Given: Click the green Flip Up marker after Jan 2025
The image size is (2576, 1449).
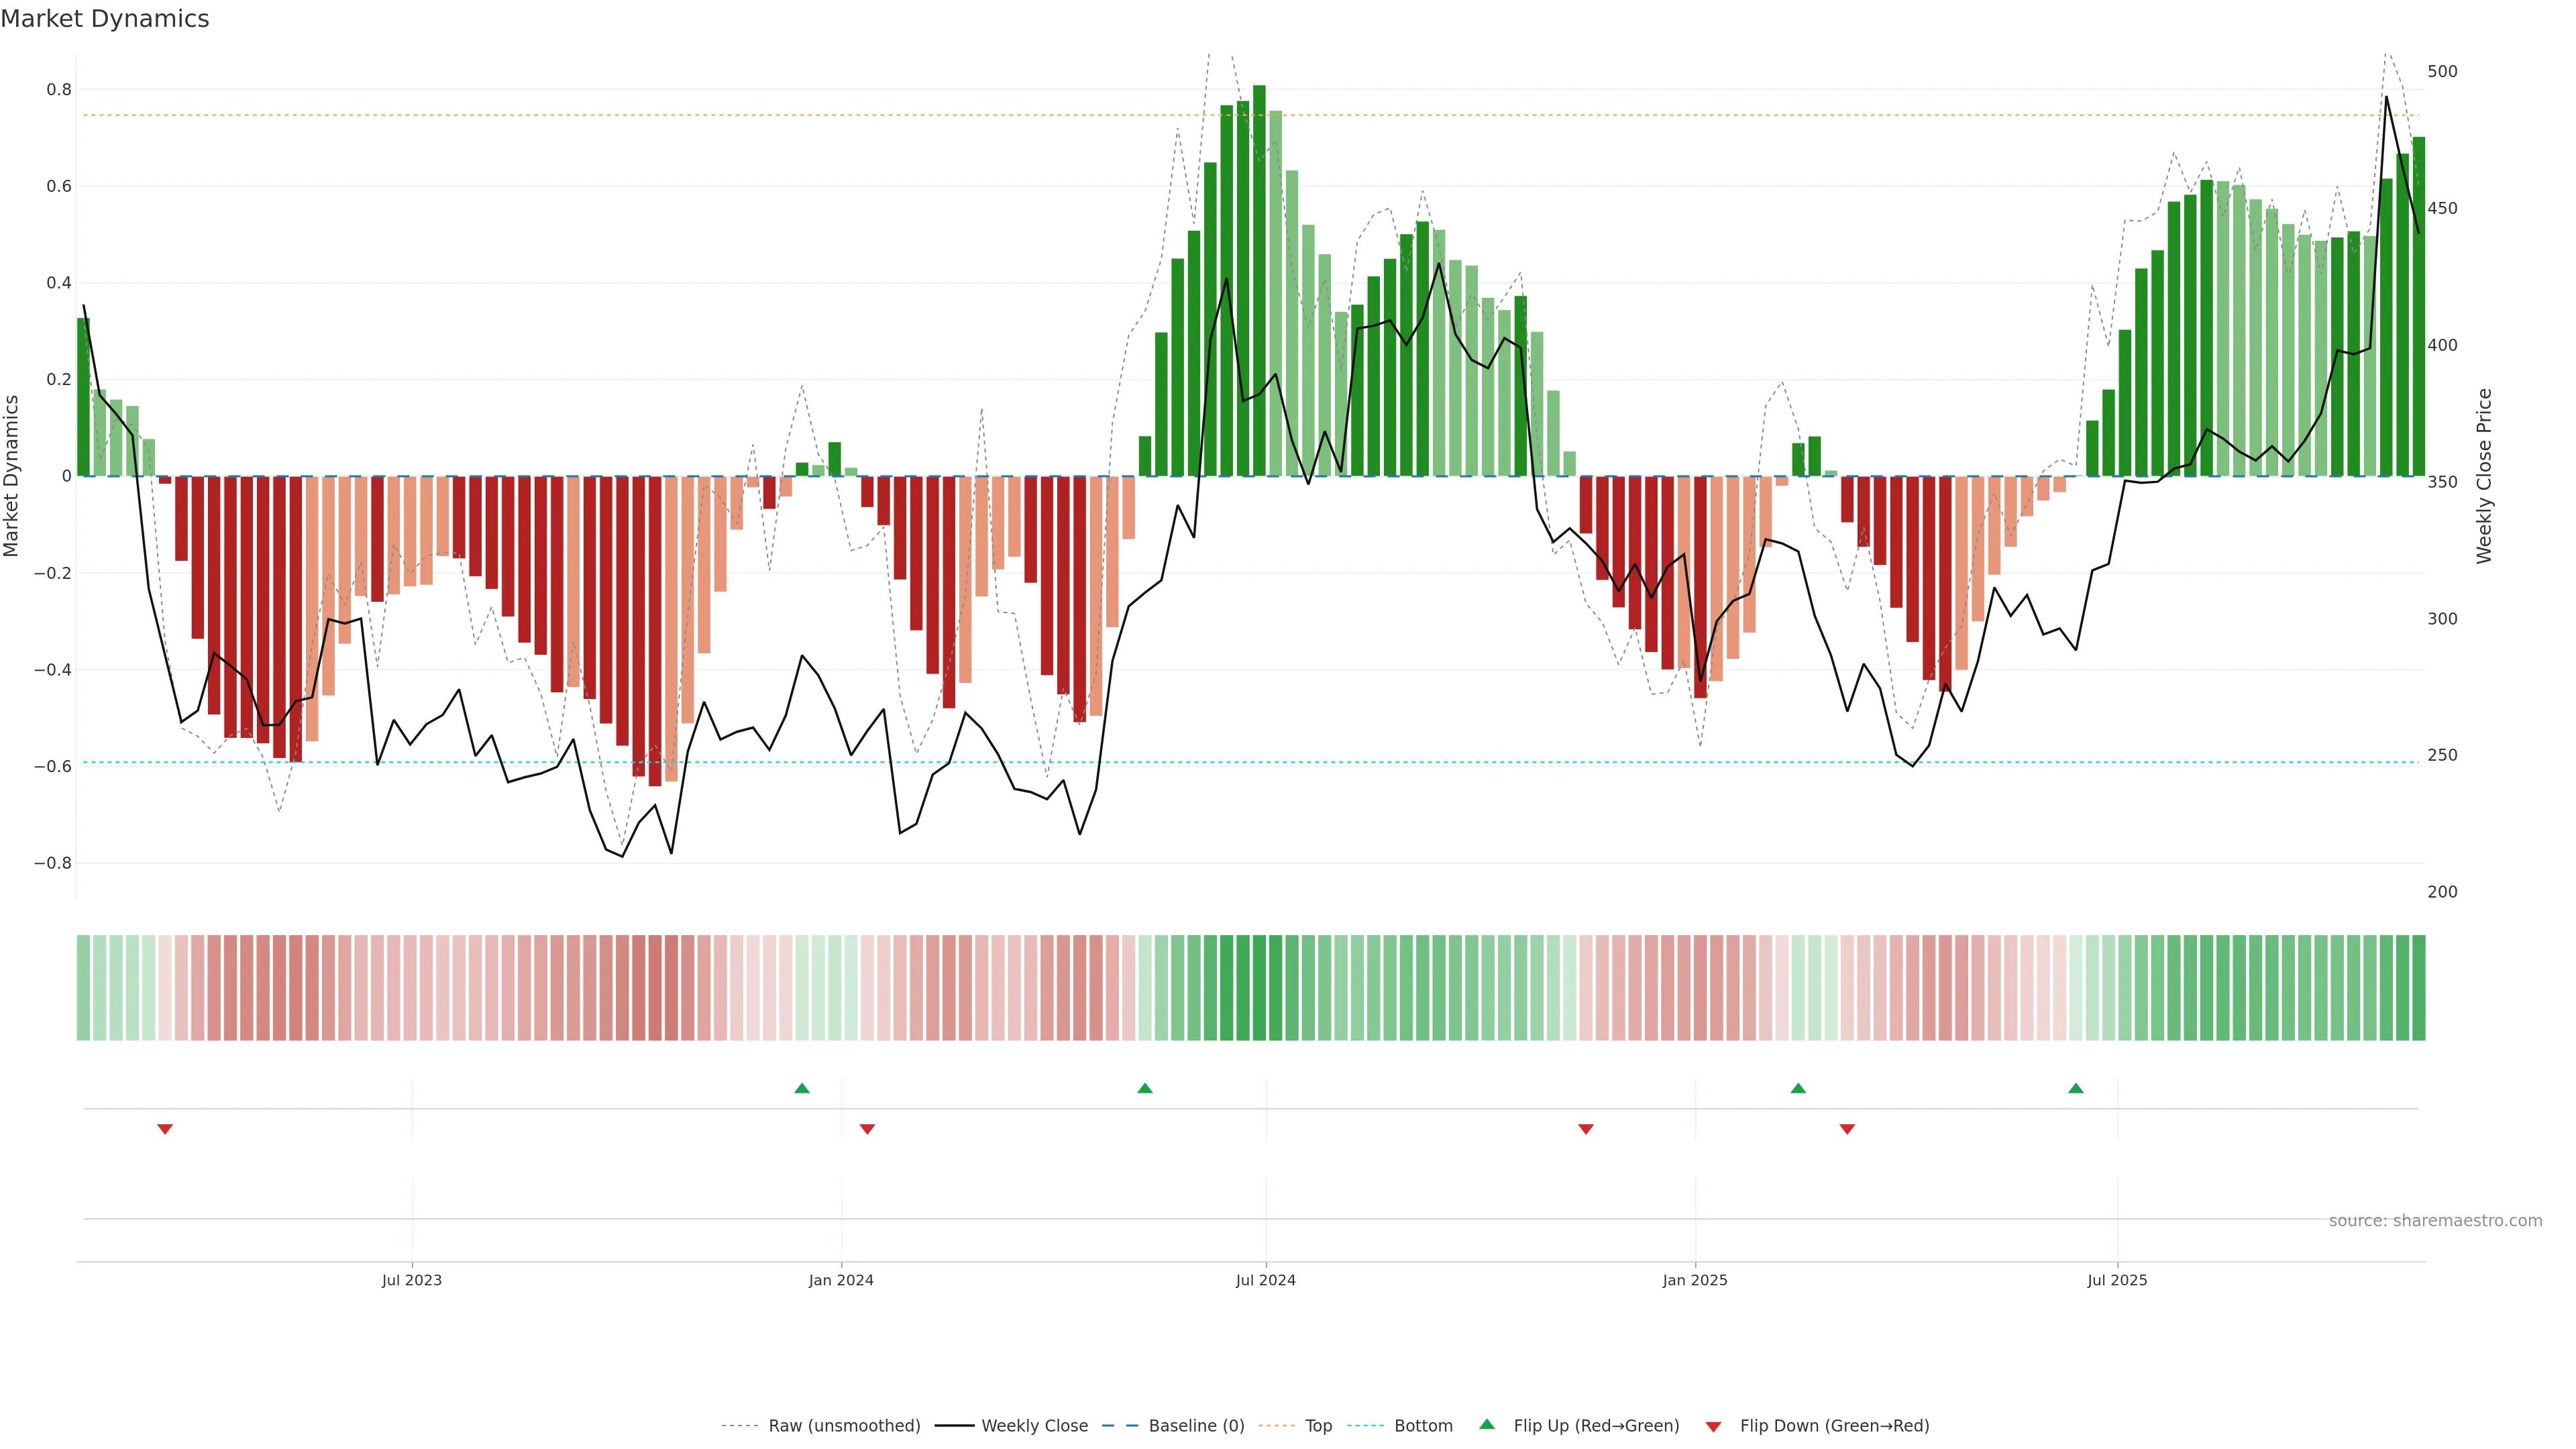Looking at the screenshot, I should pyautogui.click(x=1798, y=1088).
